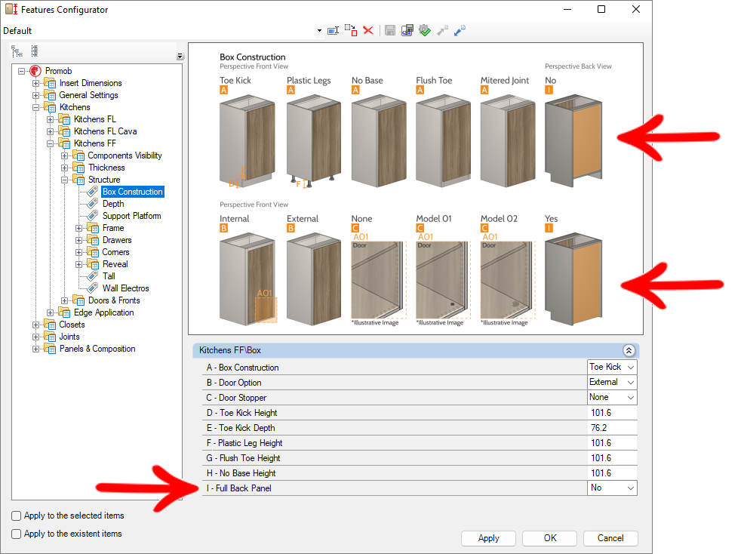
Task: Select the 'I - Full Back Panel' row label
Action: click(238, 488)
